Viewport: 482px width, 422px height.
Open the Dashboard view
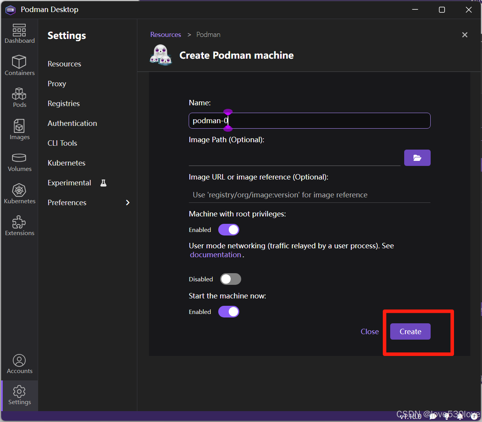[x=19, y=33]
